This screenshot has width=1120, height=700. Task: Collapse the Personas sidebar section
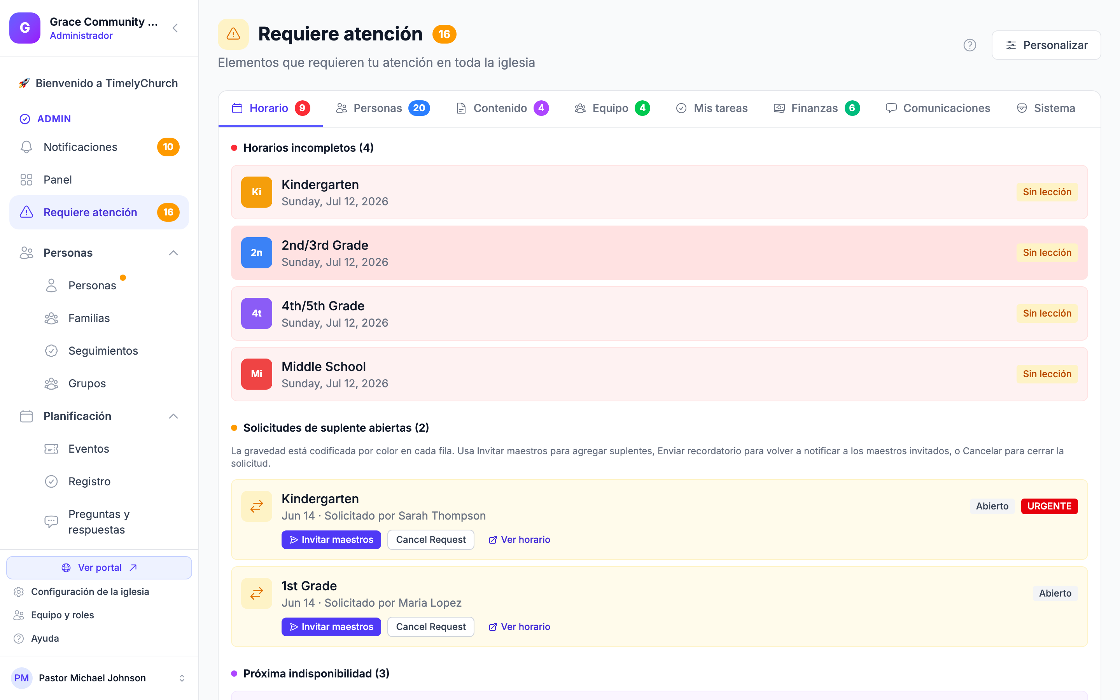tap(173, 253)
